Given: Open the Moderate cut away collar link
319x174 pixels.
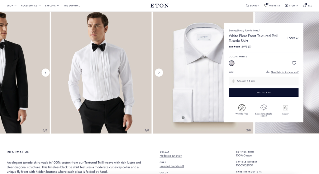Looking at the screenshot, I should (x=171, y=156).
